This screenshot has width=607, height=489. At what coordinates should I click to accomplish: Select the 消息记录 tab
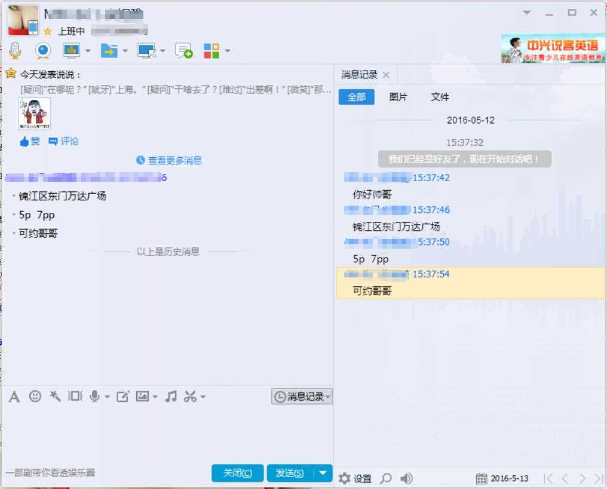pyautogui.click(x=359, y=74)
